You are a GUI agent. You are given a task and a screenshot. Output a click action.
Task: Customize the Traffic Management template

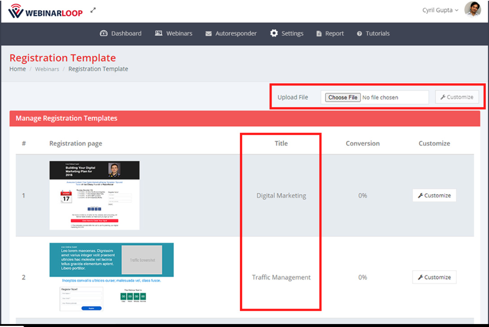point(434,277)
